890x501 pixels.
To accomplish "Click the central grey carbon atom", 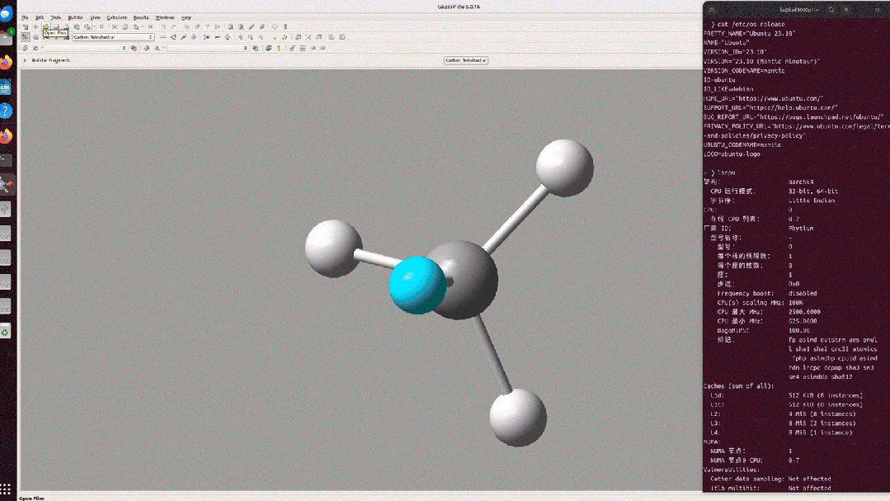I will coord(470,278).
